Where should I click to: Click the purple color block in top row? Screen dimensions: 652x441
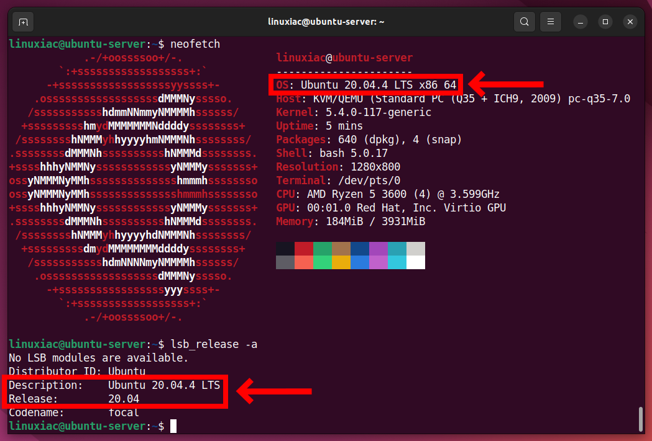[379, 249]
